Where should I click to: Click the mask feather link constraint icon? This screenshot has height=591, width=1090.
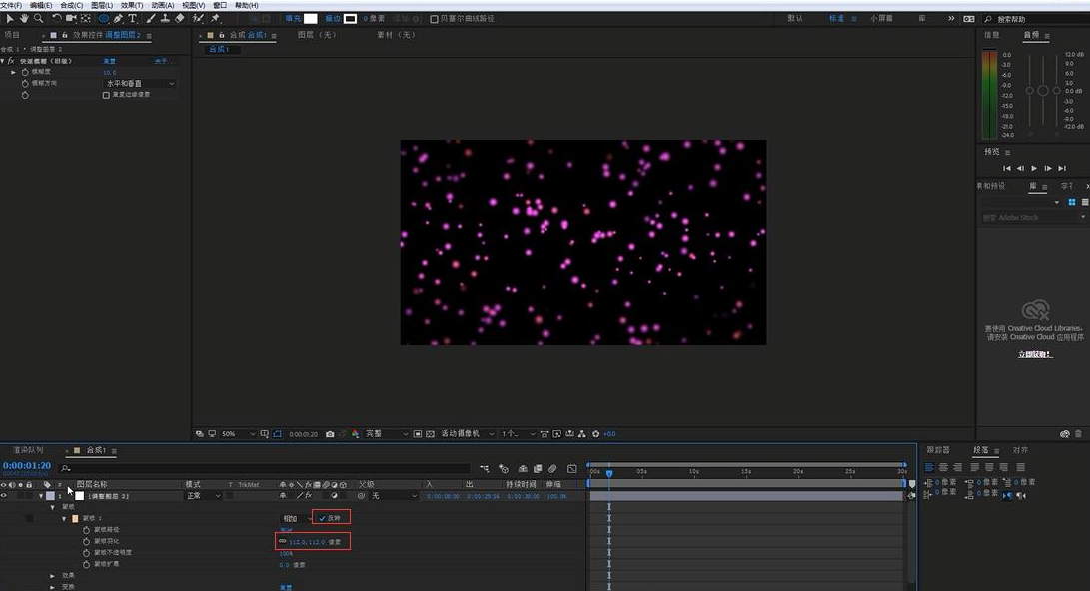click(x=282, y=541)
